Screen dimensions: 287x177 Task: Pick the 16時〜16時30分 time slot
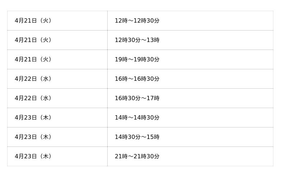tap(137, 79)
